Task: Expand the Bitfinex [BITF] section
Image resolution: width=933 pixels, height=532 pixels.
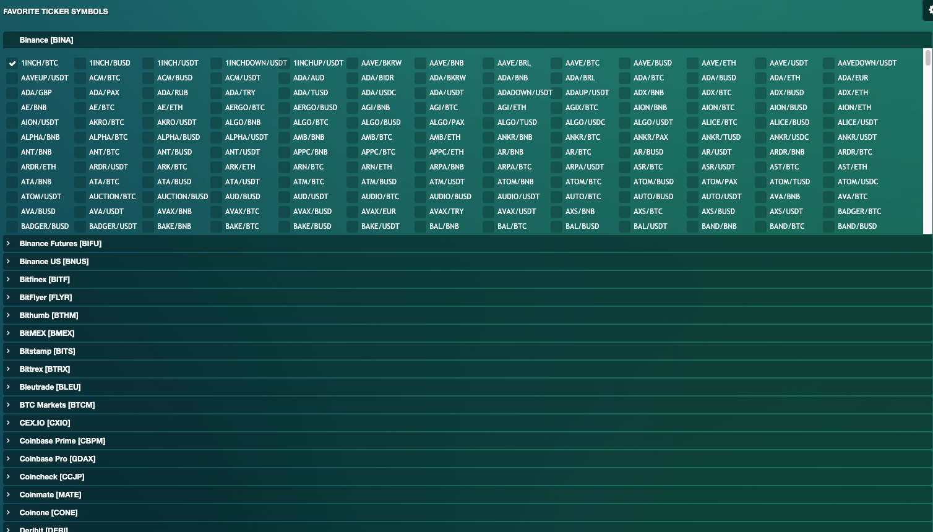Action: coord(467,280)
